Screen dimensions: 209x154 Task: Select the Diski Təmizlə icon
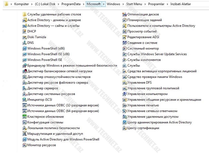[x=24, y=37]
